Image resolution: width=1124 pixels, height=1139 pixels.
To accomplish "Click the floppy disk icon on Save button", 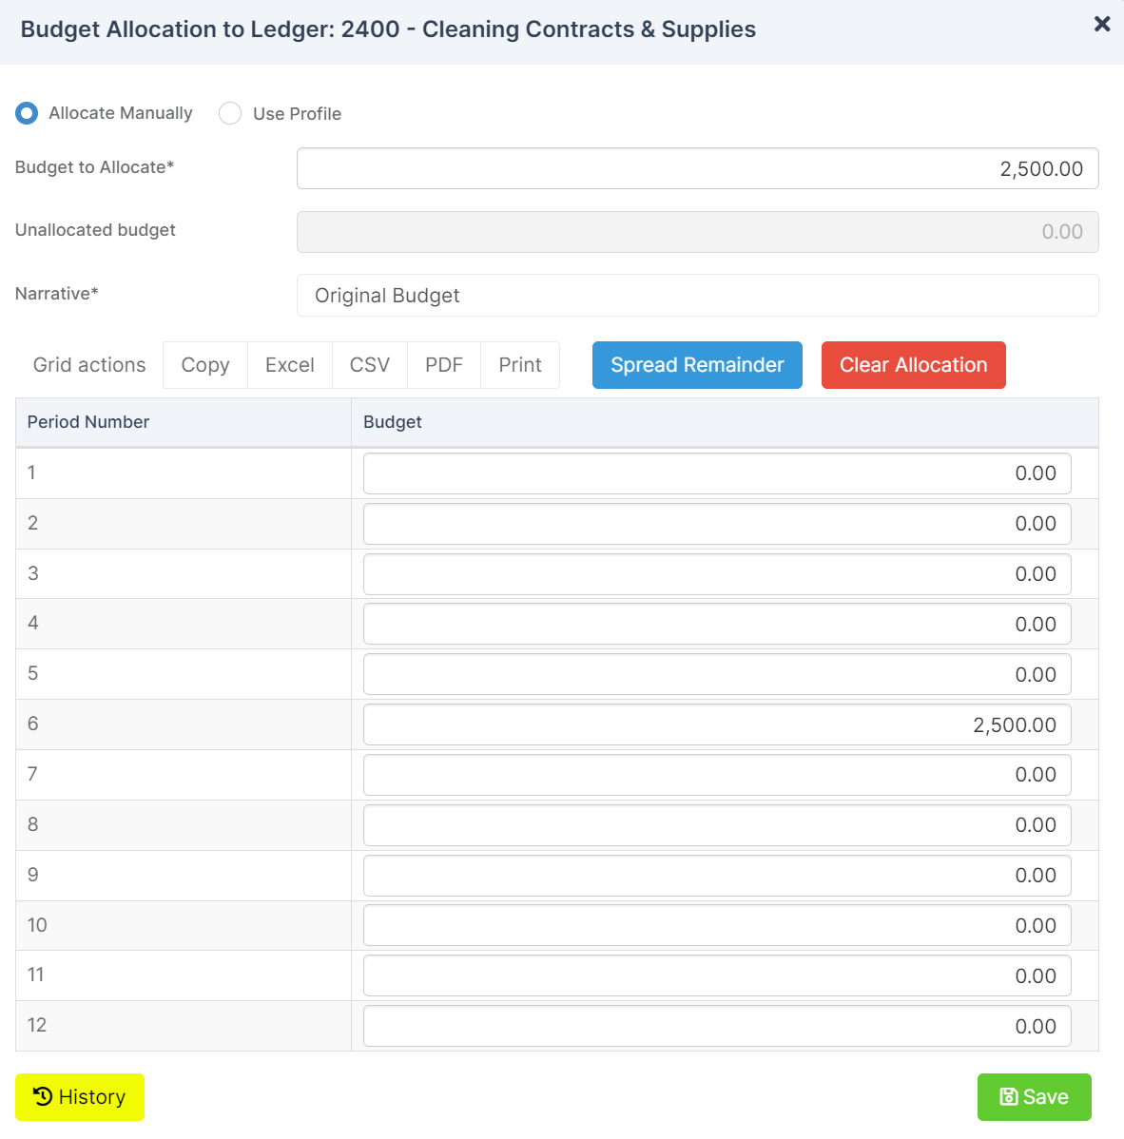I will pyautogui.click(x=1009, y=1096).
